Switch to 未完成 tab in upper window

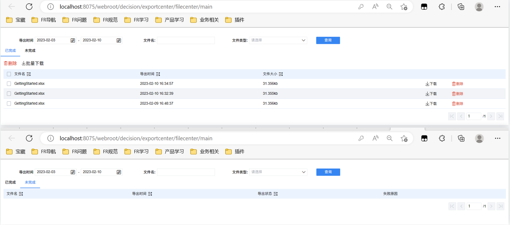point(30,51)
